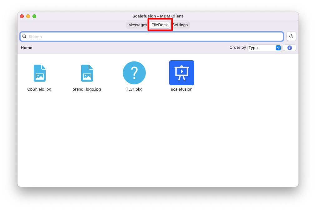Open the brand_logo.jpg image file icon
Image resolution: width=316 pixels, height=210 pixels.
(x=87, y=73)
